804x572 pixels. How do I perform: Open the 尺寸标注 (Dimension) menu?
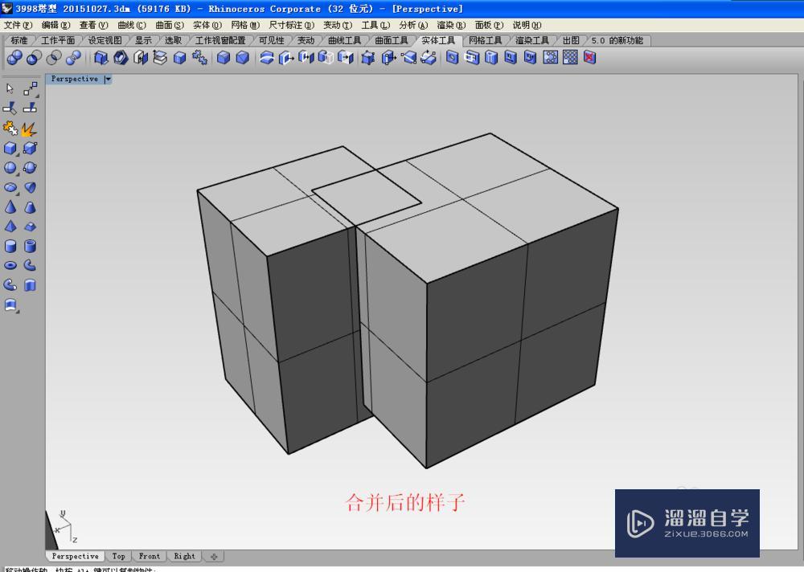pos(291,25)
